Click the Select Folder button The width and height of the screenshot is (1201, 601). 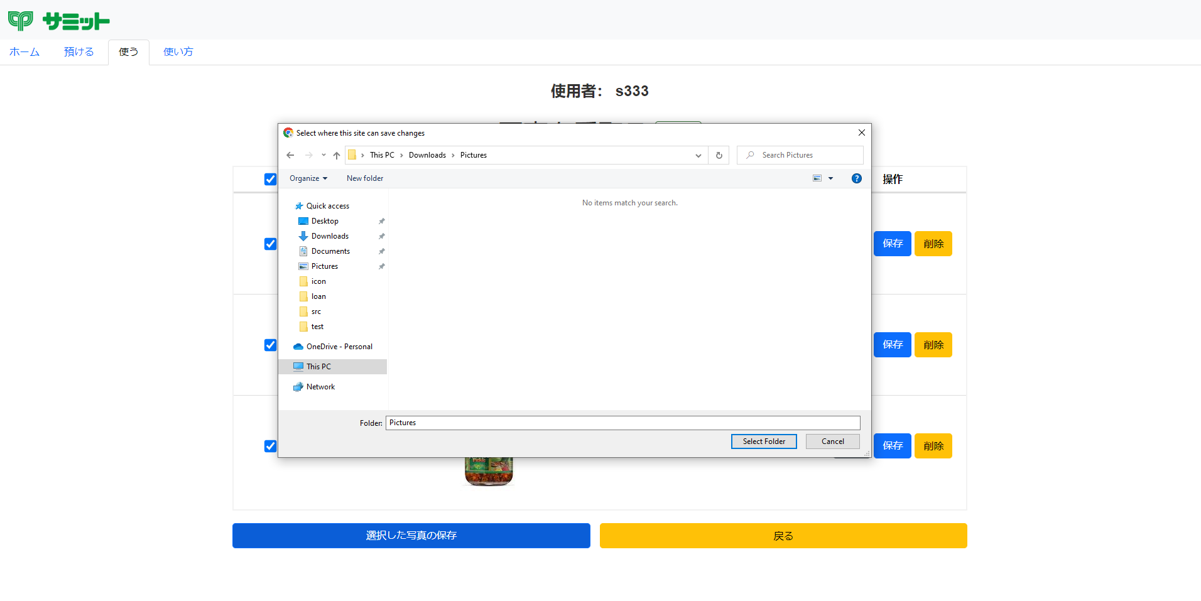pyautogui.click(x=763, y=441)
